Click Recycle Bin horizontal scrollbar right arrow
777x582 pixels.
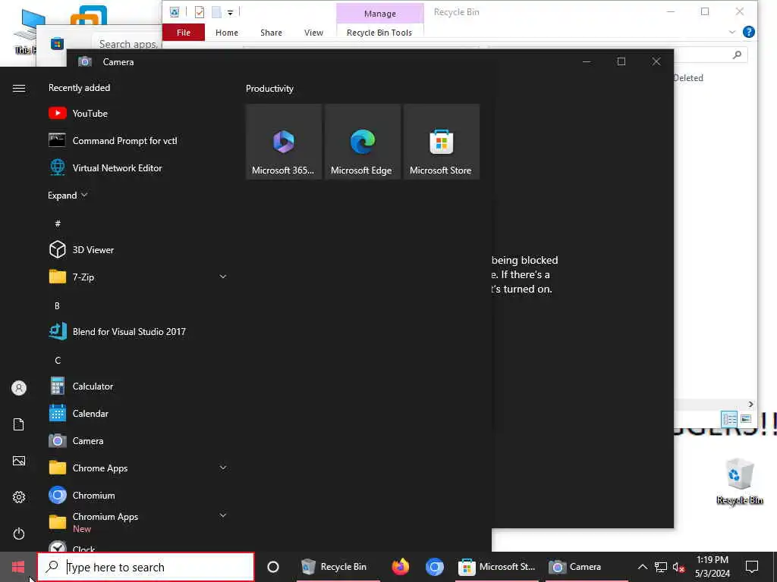click(750, 405)
